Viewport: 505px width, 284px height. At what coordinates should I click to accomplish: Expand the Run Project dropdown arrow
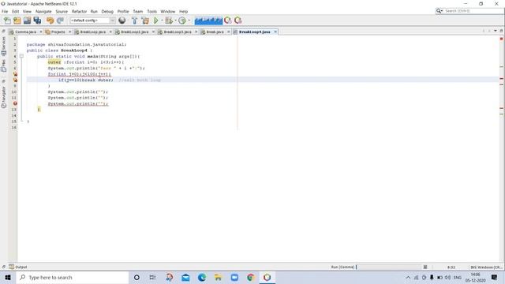[x=162, y=21]
